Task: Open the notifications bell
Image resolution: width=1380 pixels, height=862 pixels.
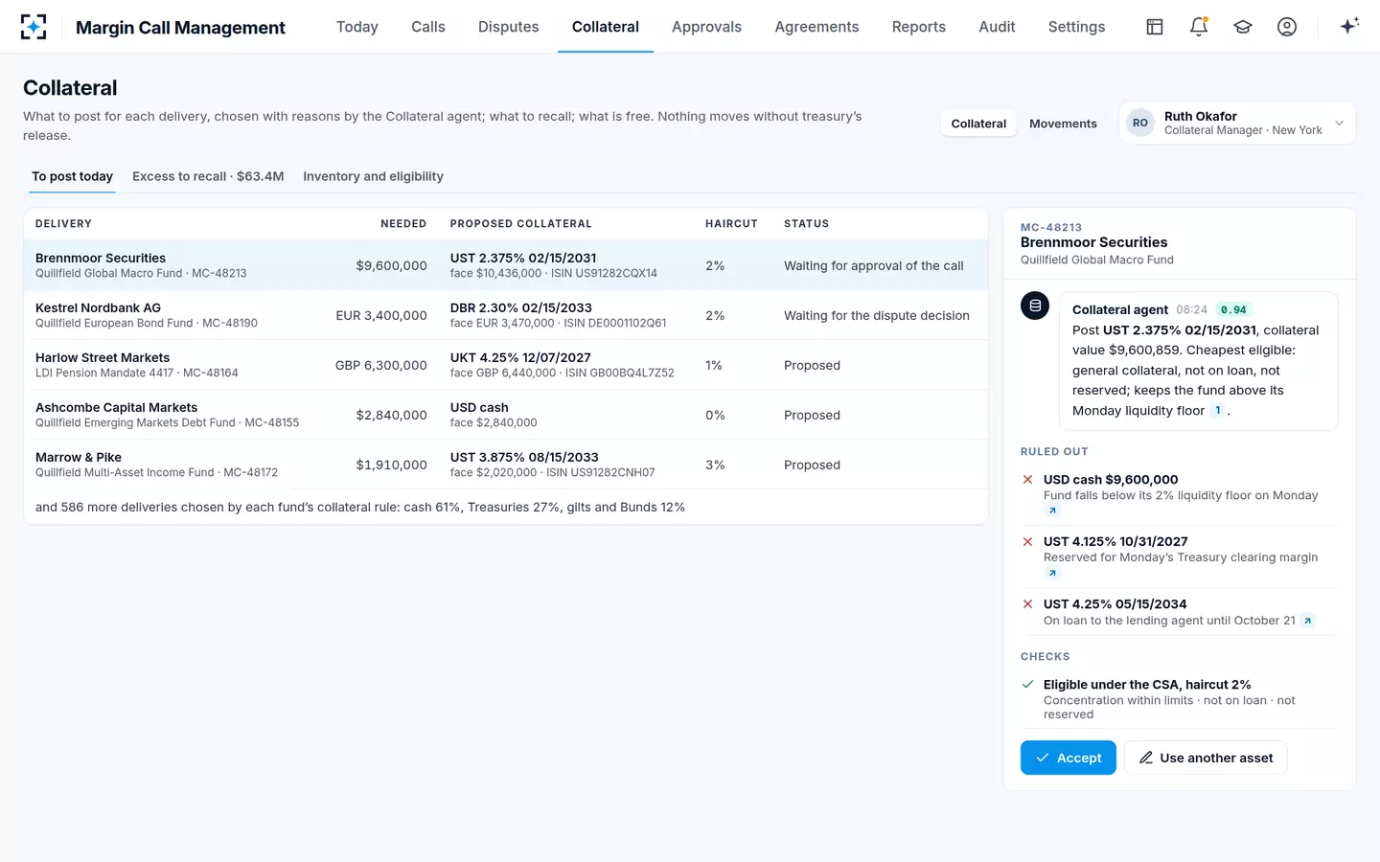Action: (1199, 27)
